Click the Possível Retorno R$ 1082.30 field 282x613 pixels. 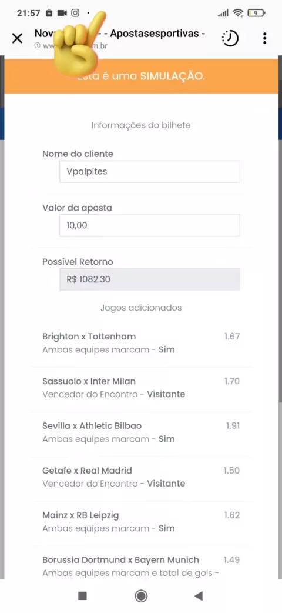point(150,279)
